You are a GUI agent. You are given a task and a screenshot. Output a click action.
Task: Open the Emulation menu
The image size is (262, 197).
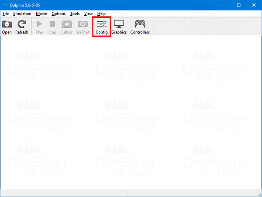coord(22,14)
